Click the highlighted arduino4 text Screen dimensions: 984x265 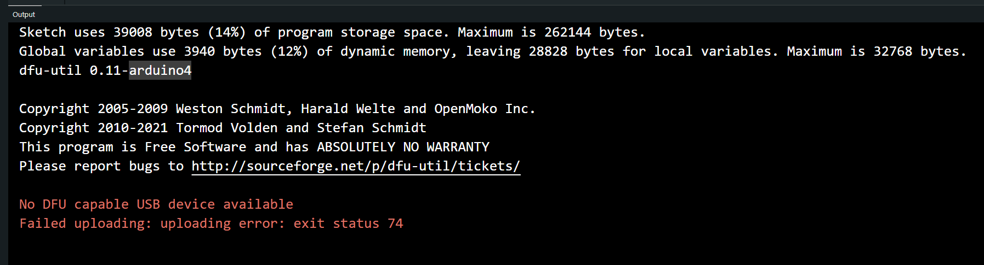(160, 70)
